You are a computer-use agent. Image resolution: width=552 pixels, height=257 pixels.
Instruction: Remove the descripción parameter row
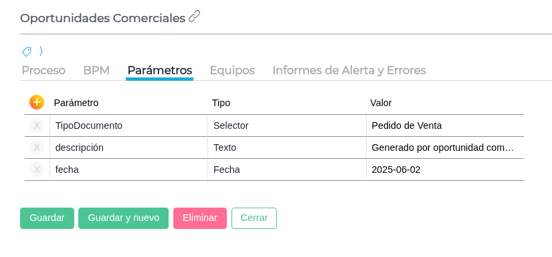point(37,148)
